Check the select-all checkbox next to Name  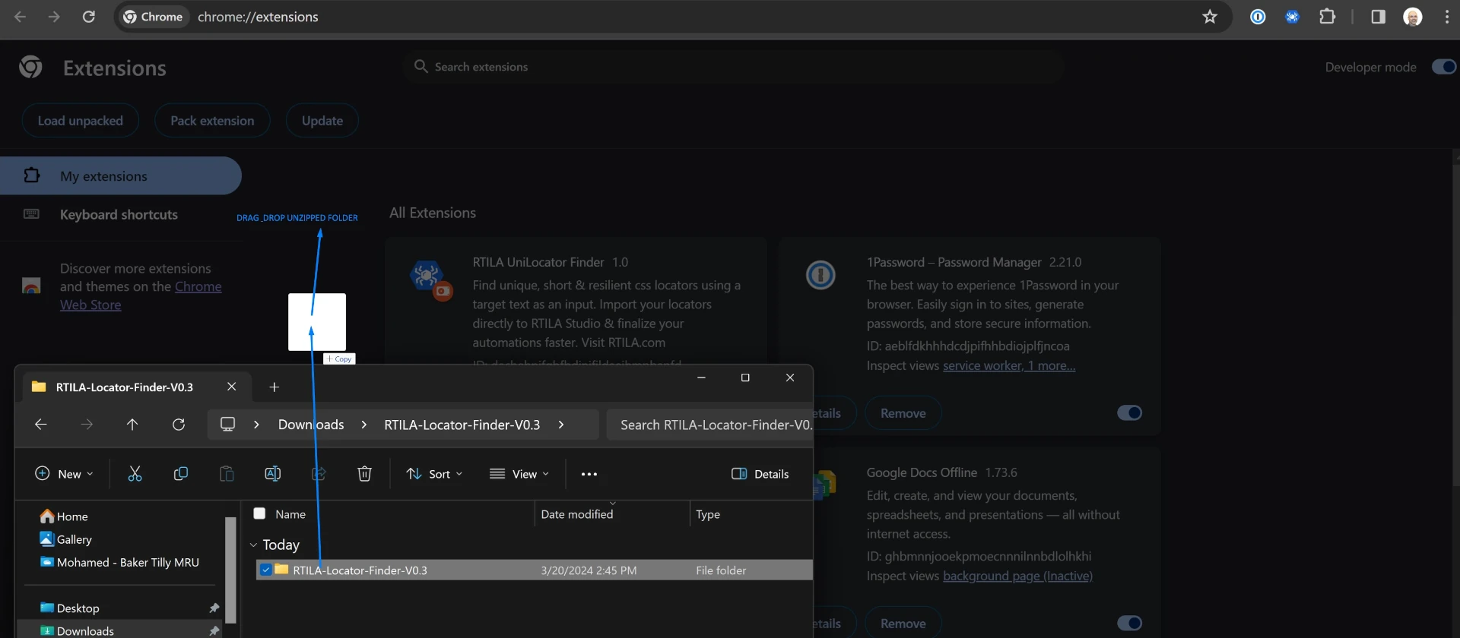(259, 513)
